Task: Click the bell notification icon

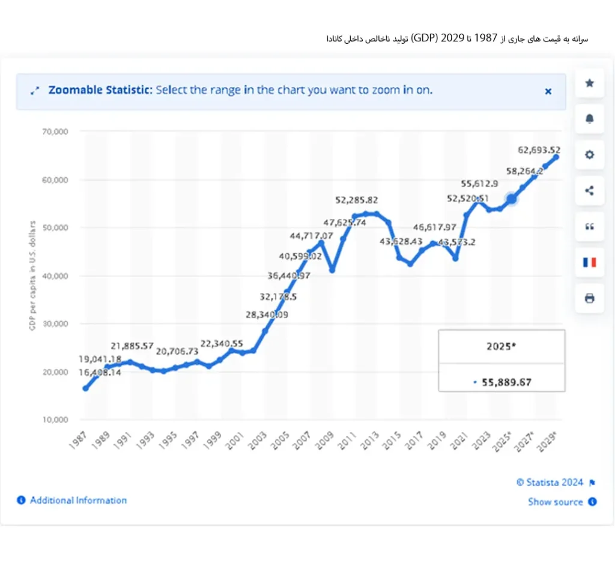Action: (x=589, y=119)
